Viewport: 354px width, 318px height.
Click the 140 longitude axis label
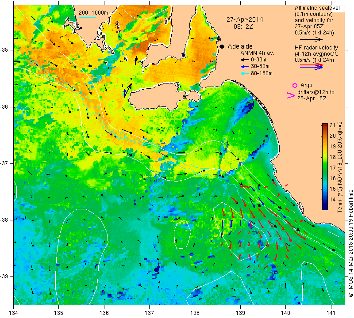coord(285,313)
